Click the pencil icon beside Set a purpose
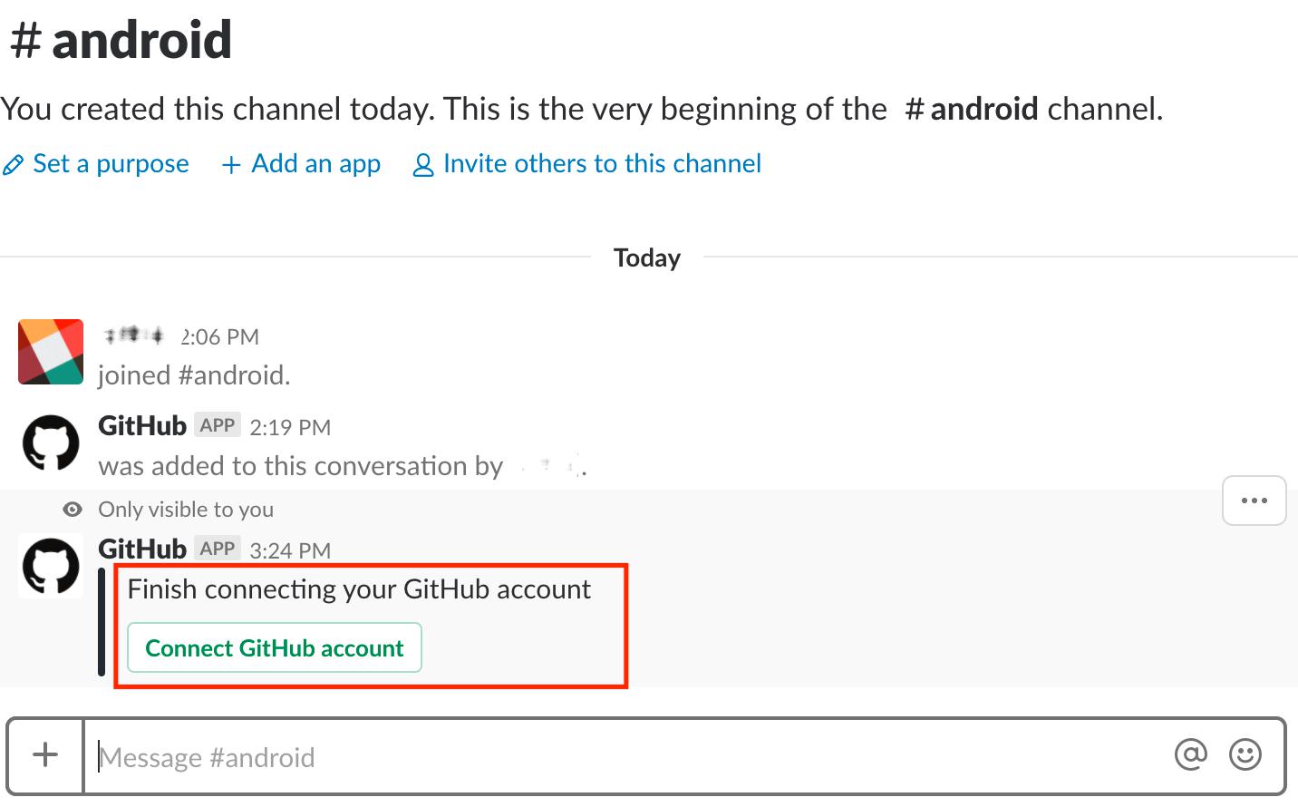This screenshot has width=1298, height=807. [13, 165]
